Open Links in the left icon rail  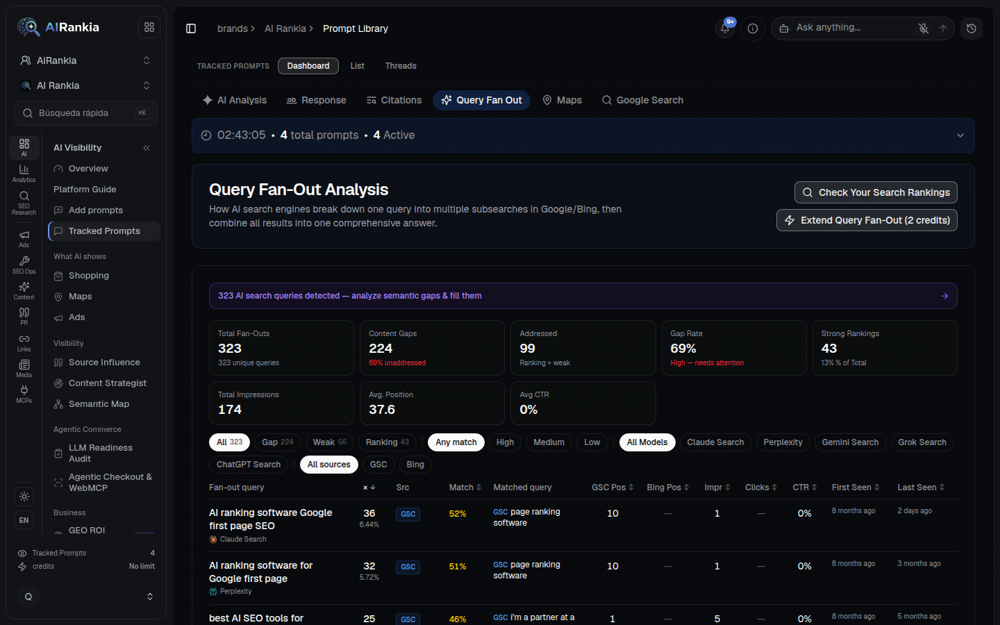click(x=24, y=343)
